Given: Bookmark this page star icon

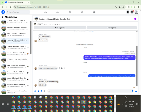Looking at the screenshot, I should pyautogui.click(x=123, y=7).
